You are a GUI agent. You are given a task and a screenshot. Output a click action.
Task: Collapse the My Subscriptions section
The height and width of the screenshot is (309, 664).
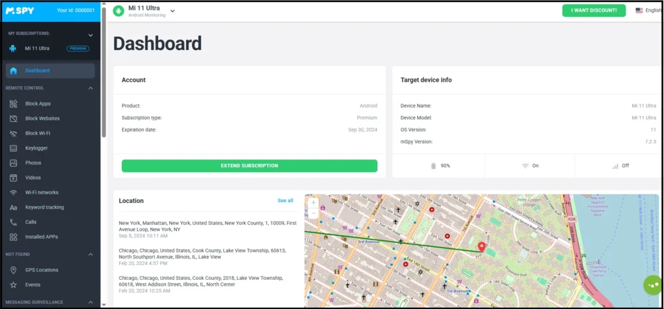[91, 35]
